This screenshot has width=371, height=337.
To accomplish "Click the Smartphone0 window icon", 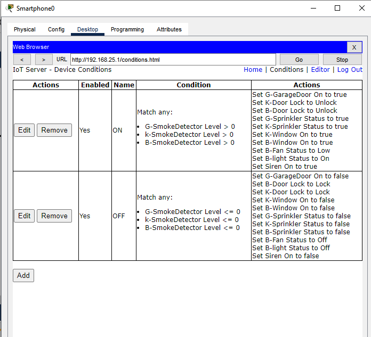I will click(x=10, y=9).
